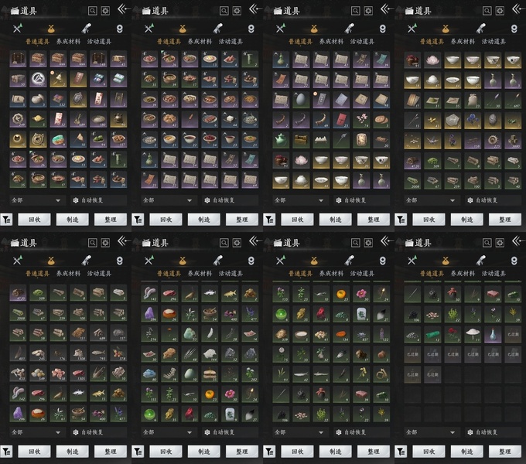
Task: Click the 制造 button in the bottom-left panel
Action: point(73,452)
